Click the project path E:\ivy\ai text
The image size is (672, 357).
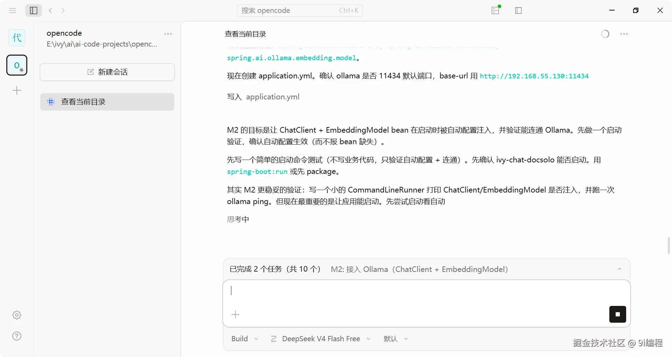tap(102, 44)
